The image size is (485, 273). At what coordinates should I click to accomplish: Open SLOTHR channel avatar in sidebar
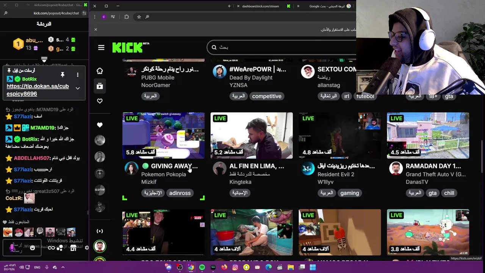point(100,190)
